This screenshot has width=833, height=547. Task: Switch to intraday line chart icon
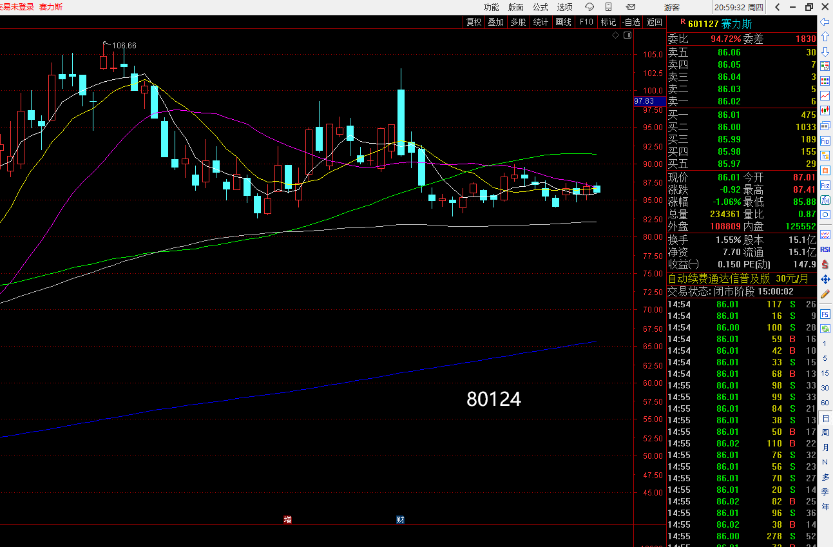tap(825, 96)
